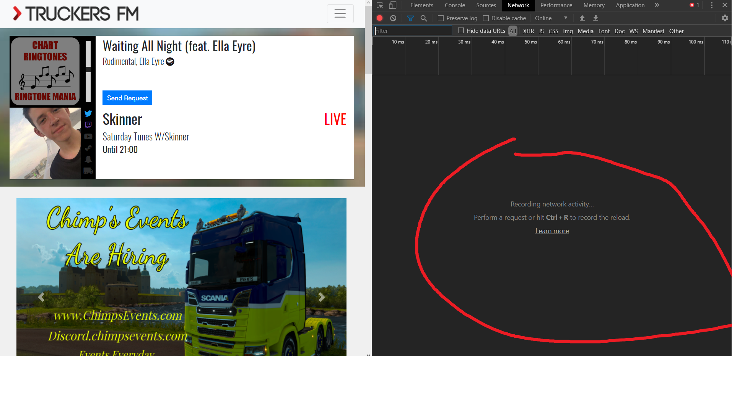Select the inspect element picker icon
Screen dimensions: 732x403
pos(380,5)
